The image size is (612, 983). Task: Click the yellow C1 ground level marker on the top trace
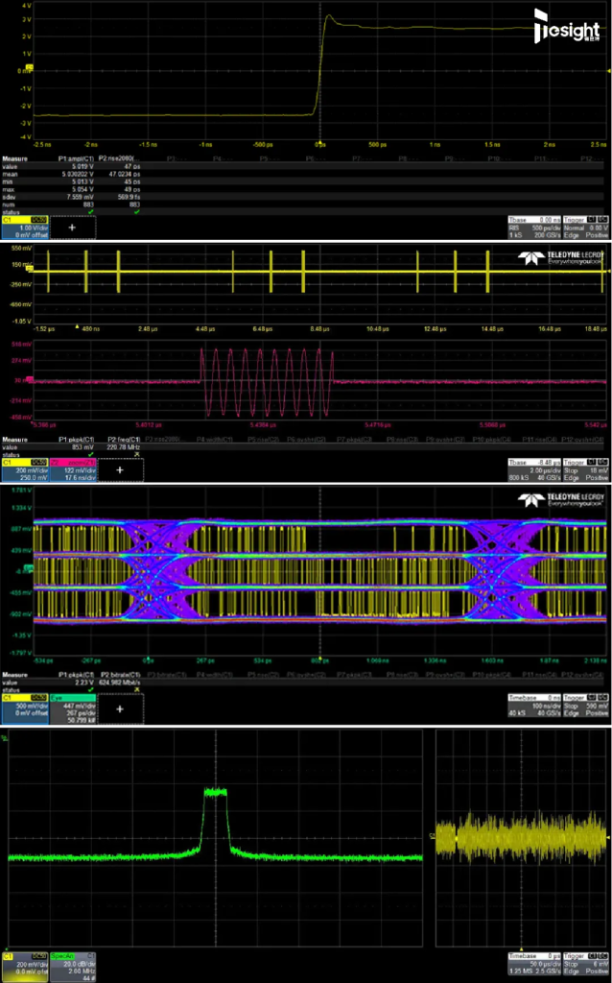[29, 67]
